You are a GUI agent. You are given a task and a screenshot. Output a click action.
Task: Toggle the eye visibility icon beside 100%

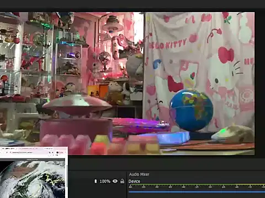tap(115, 181)
